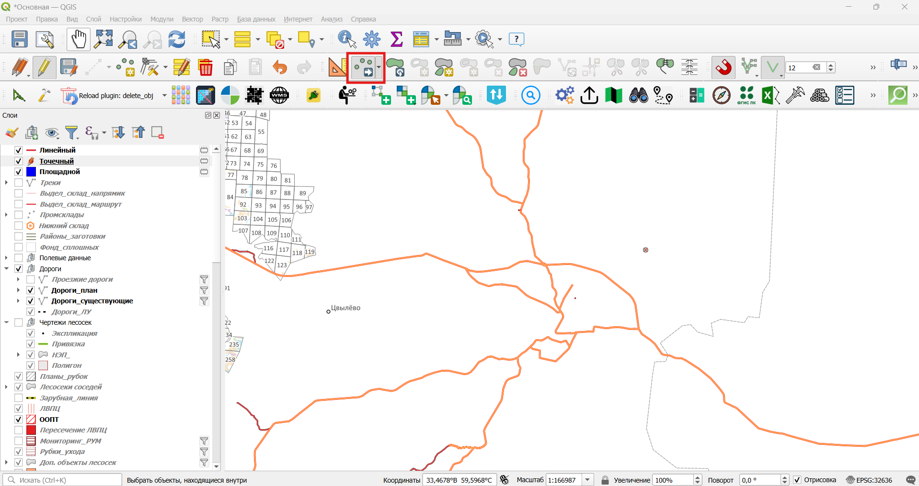Click the blue Площадной layer color swatch

pos(31,172)
